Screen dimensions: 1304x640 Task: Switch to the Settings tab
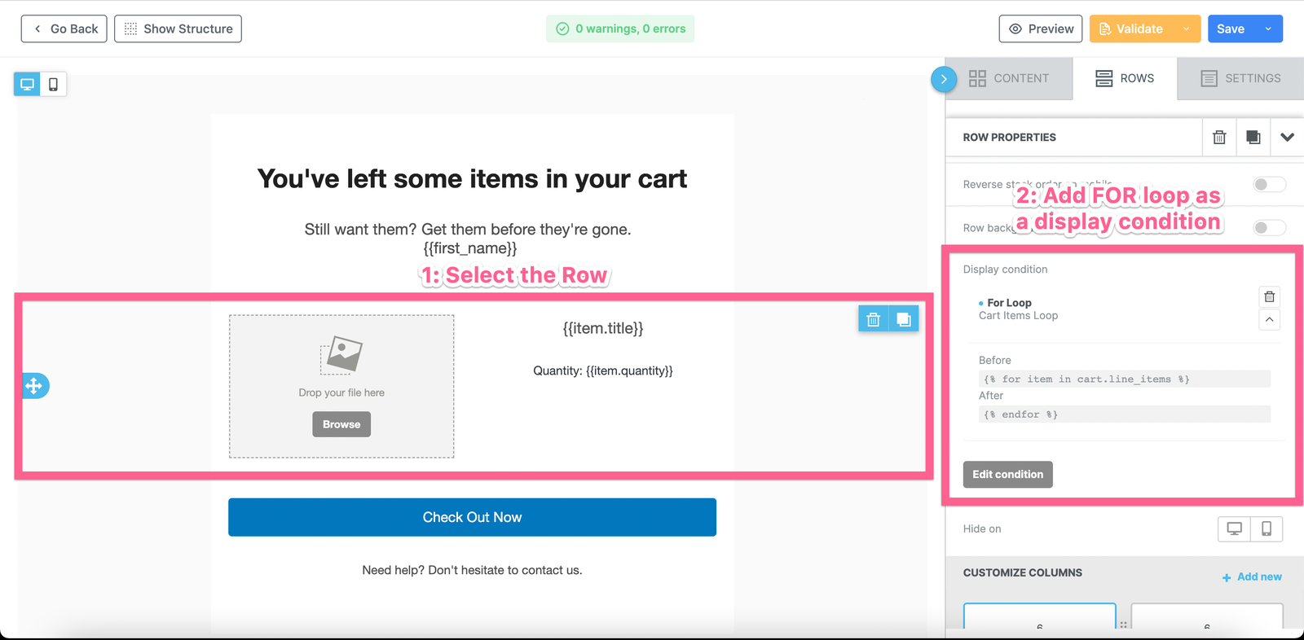pyautogui.click(x=1240, y=79)
